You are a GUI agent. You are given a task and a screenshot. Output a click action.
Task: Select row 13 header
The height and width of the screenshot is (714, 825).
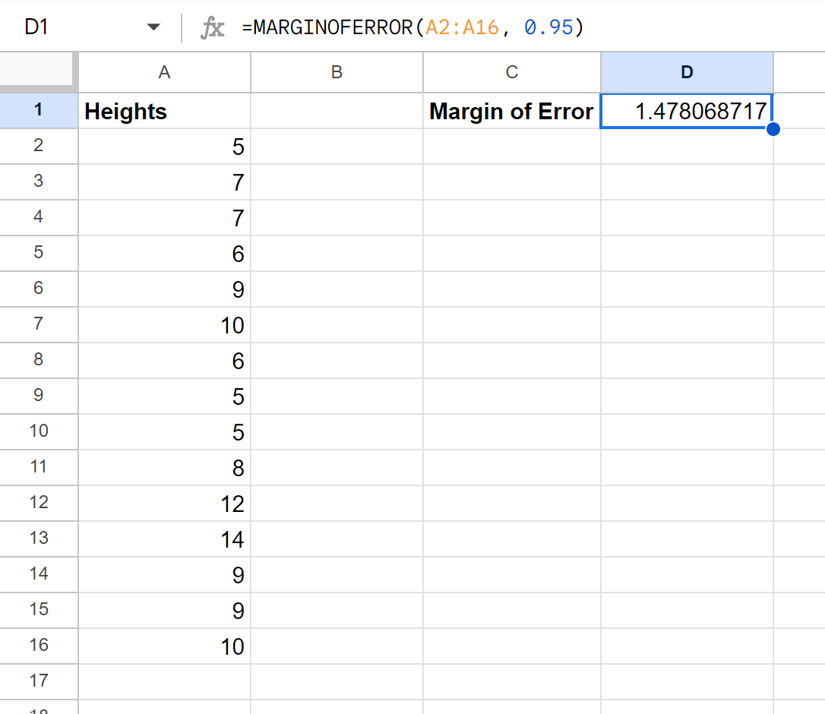pyautogui.click(x=39, y=539)
